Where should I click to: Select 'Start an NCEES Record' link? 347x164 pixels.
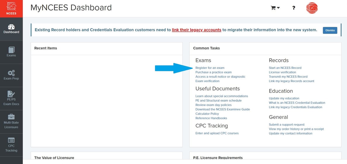pos(285,68)
